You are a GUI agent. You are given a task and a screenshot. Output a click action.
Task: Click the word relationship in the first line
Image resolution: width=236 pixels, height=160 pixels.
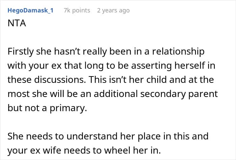coord(178,52)
